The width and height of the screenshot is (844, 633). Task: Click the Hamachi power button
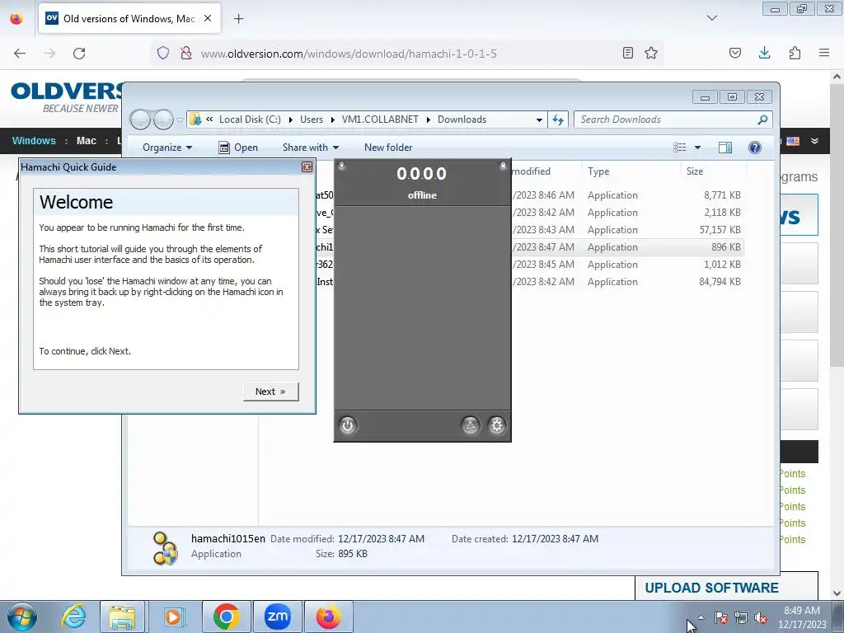(x=348, y=426)
